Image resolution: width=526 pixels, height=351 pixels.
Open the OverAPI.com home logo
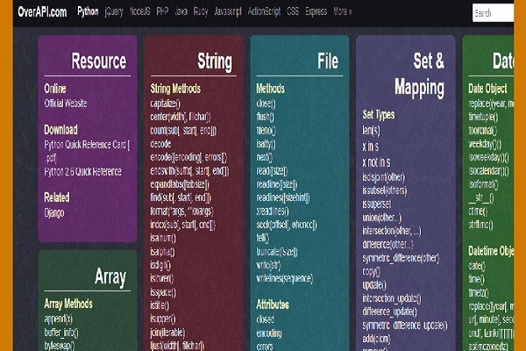pyautogui.click(x=42, y=12)
